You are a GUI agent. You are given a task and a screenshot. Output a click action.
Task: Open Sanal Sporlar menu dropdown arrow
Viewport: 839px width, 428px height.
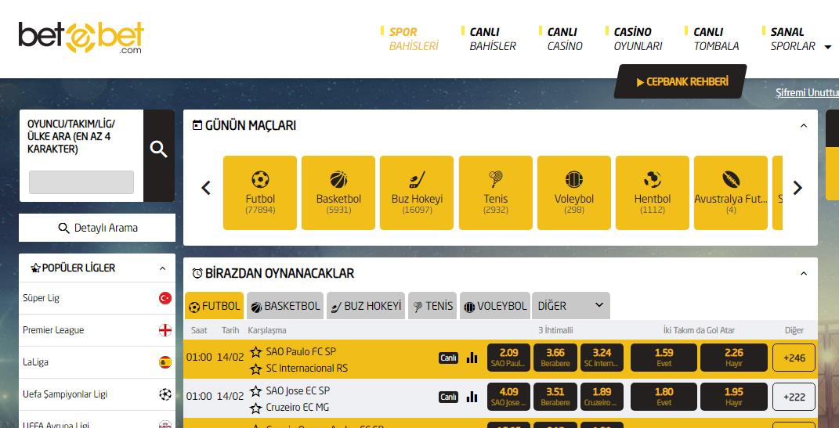(829, 47)
